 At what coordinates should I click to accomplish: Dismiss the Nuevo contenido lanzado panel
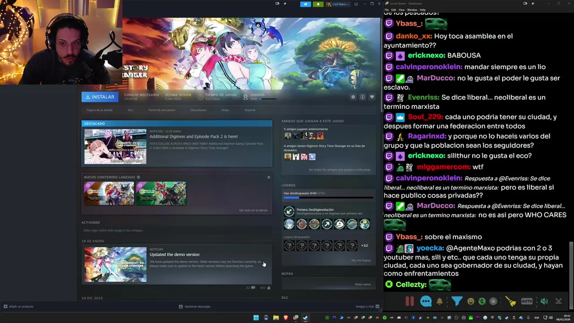click(269, 177)
